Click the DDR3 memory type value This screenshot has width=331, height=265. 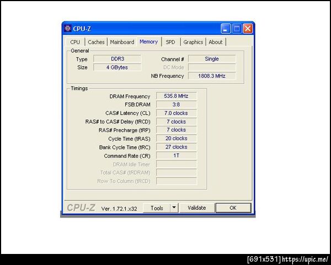pos(118,59)
